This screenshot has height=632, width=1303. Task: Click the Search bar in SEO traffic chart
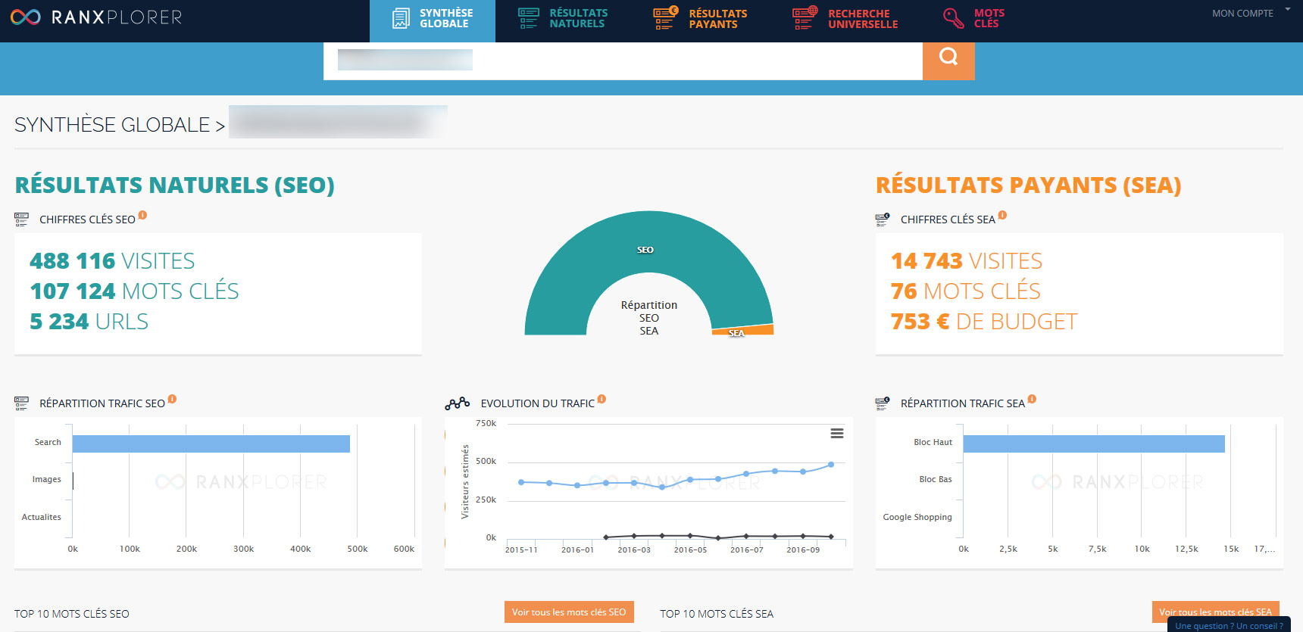(x=211, y=444)
